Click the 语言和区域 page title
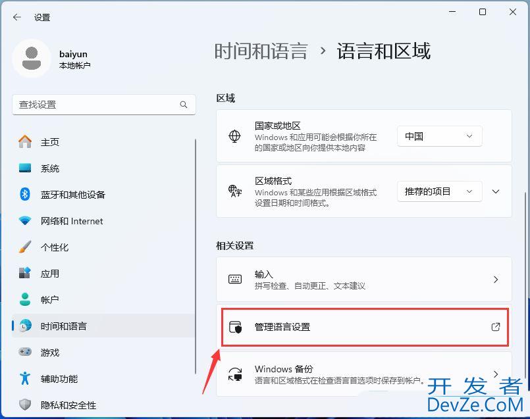530x419 pixels. click(x=384, y=51)
